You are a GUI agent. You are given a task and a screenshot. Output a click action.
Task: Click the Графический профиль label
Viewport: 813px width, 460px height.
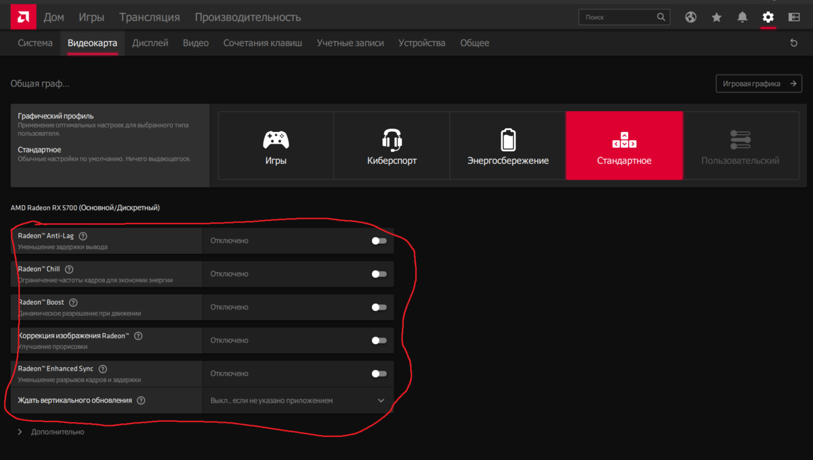point(56,116)
